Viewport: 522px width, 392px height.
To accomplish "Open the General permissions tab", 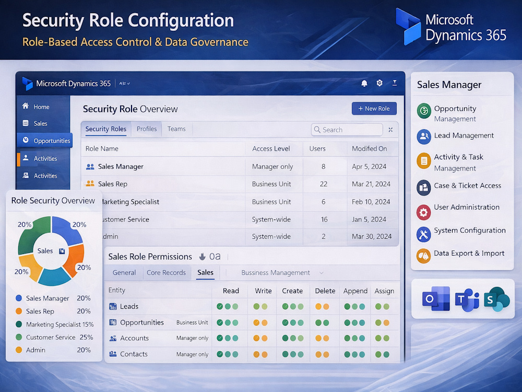I will point(124,273).
